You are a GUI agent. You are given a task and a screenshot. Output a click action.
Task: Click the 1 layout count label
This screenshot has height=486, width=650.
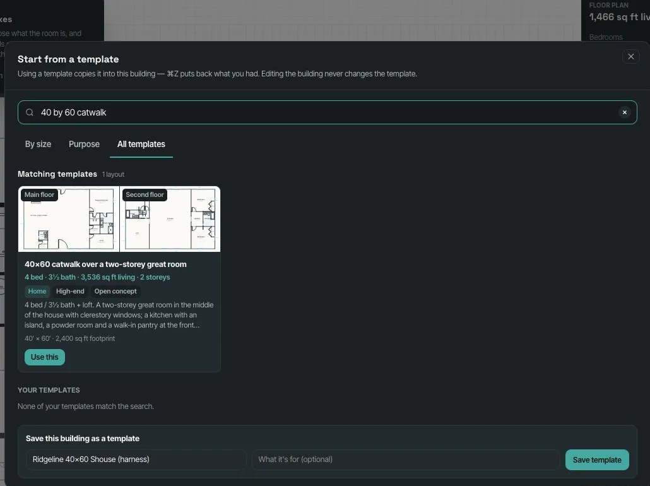(x=113, y=175)
